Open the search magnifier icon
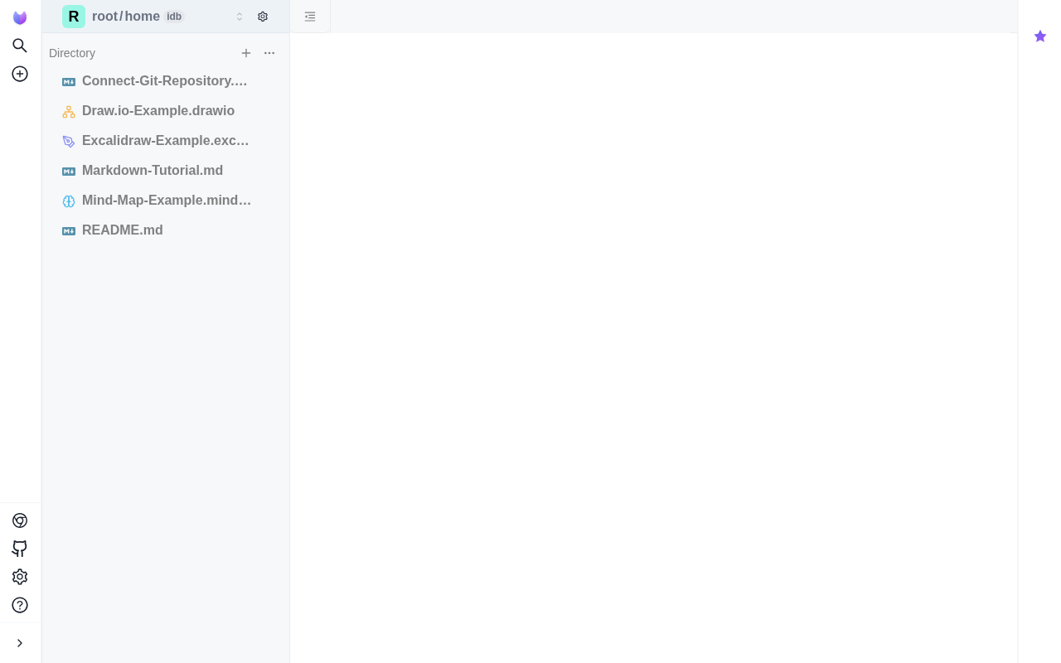 20,46
